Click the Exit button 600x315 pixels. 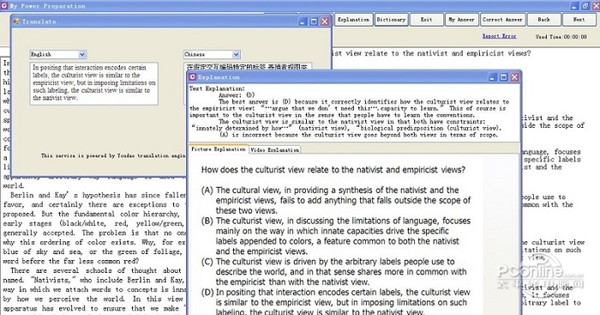(x=426, y=20)
